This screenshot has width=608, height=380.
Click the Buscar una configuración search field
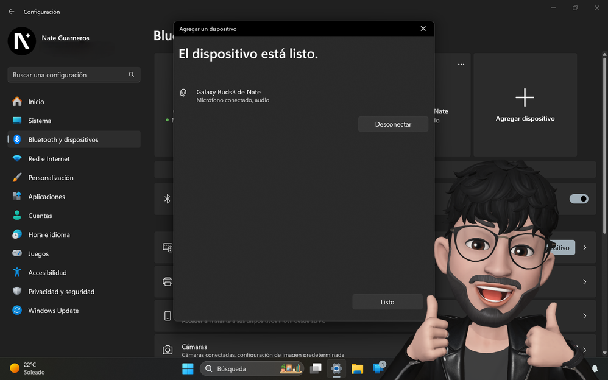(74, 75)
